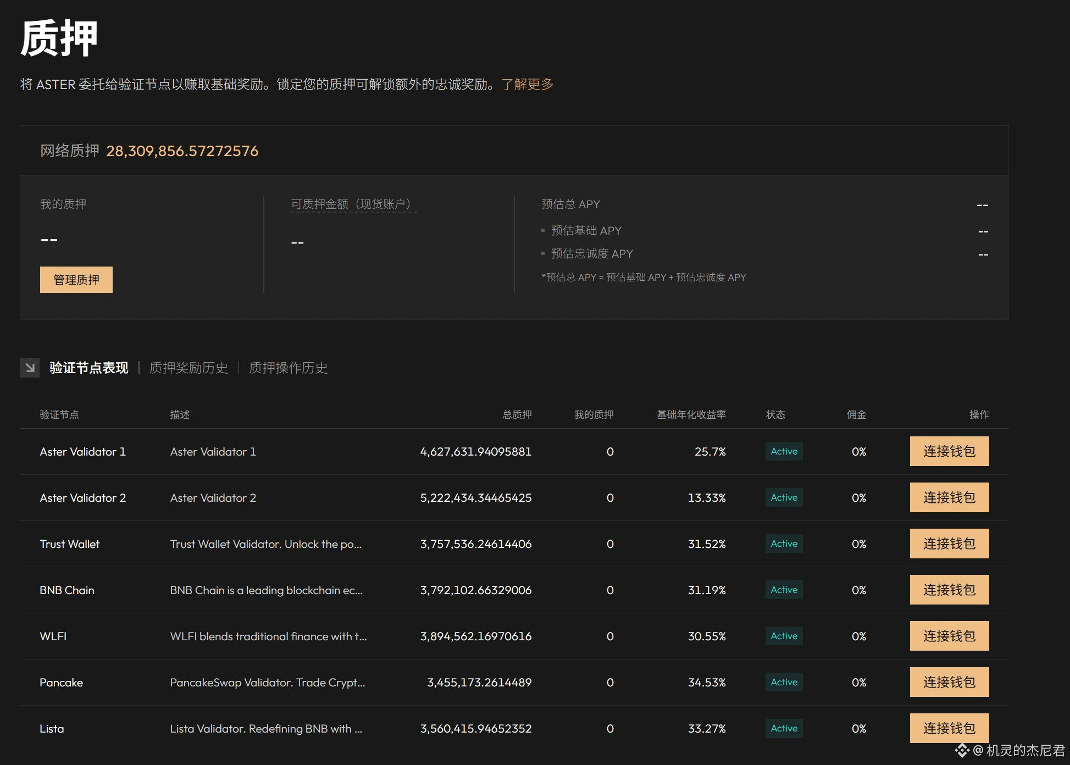Click 连接钱包 for Aster Validator 1
The width and height of the screenshot is (1070, 765).
pos(949,451)
